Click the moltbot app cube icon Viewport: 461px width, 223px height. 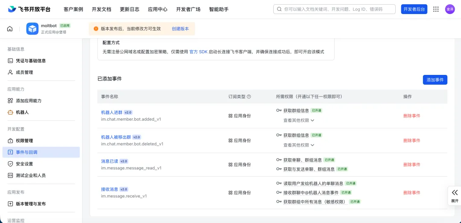[32, 29]
